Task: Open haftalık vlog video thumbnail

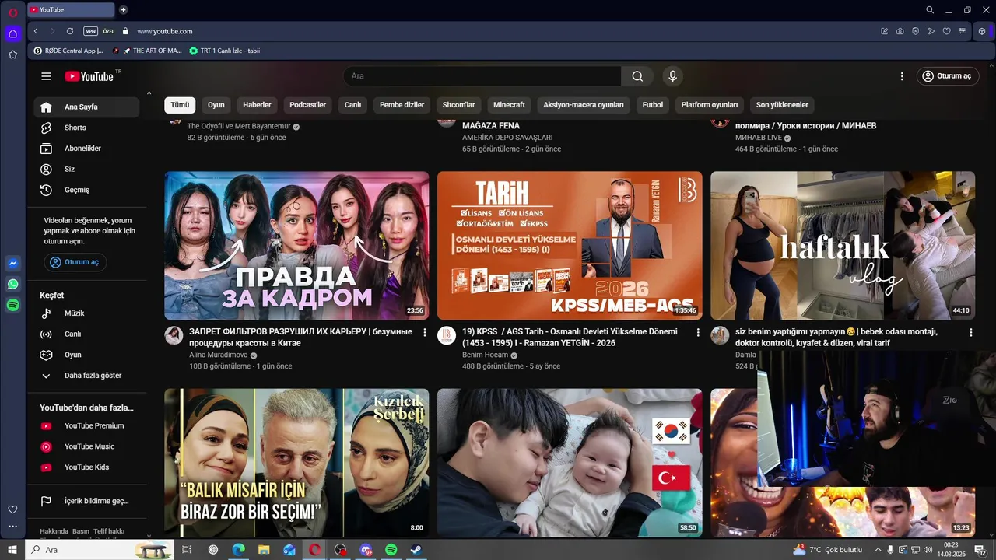Action: click(843, 246)
